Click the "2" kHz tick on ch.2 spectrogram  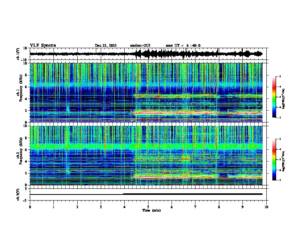[x=26, y=173]
